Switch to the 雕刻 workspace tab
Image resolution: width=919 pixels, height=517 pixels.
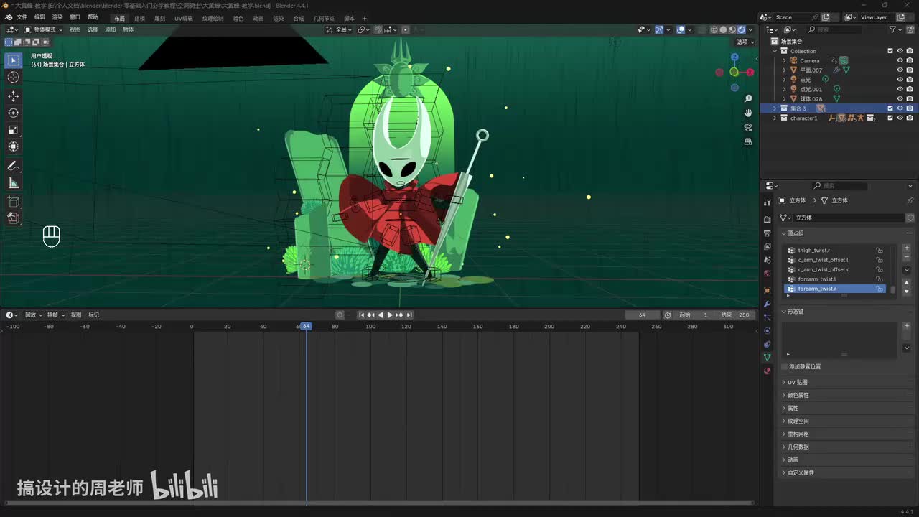click(159, 18)
